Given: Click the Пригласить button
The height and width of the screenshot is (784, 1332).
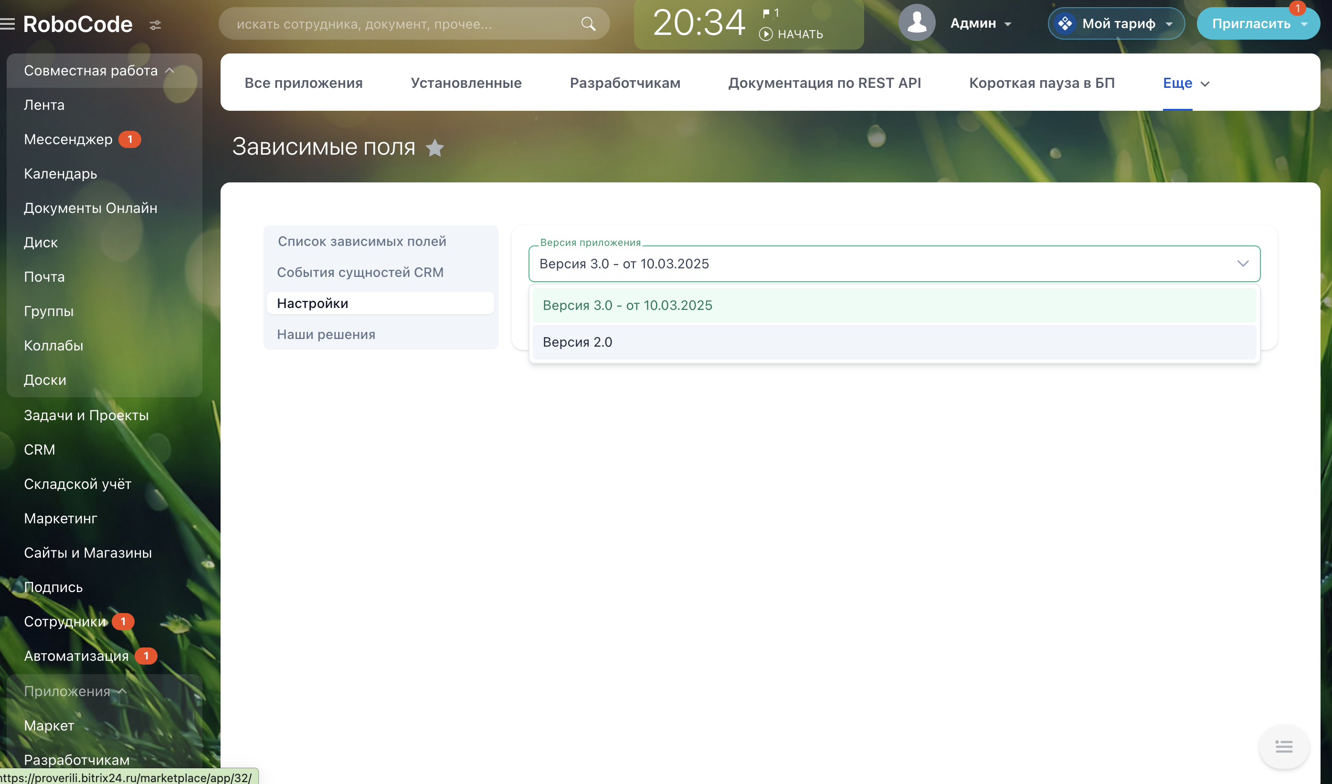Looking at the screenshot, I should [x=1251, y=24].
